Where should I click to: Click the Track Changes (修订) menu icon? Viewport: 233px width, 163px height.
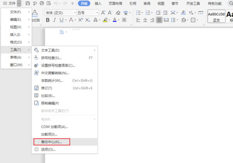37,88
